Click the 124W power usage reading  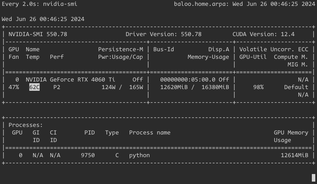108,87
